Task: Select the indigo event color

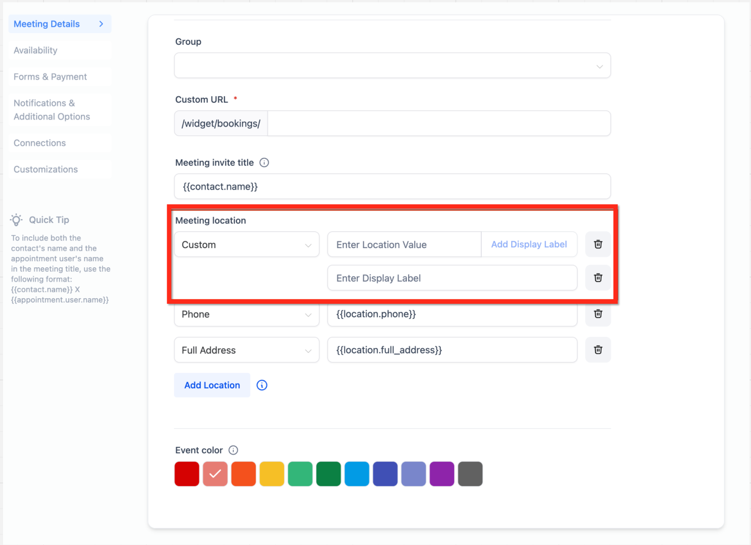Action: click(385, 474)
